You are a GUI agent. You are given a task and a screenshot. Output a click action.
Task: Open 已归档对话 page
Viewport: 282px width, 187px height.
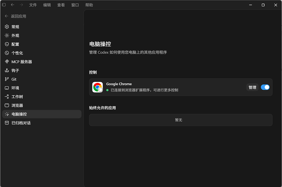click(x=42, y=123)
